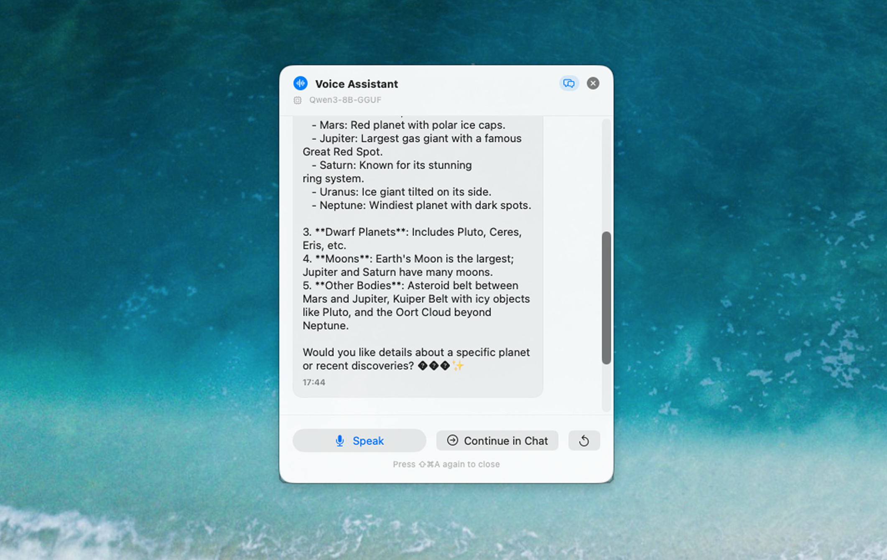
Task: Click the Moons list item text
Action: click(x=408, y=265)
